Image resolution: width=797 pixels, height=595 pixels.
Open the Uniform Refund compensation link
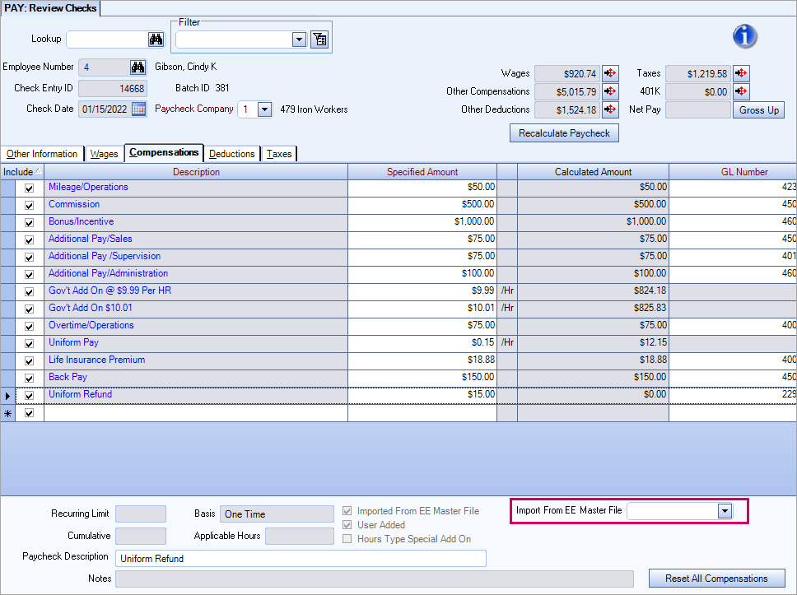[81, 394]
